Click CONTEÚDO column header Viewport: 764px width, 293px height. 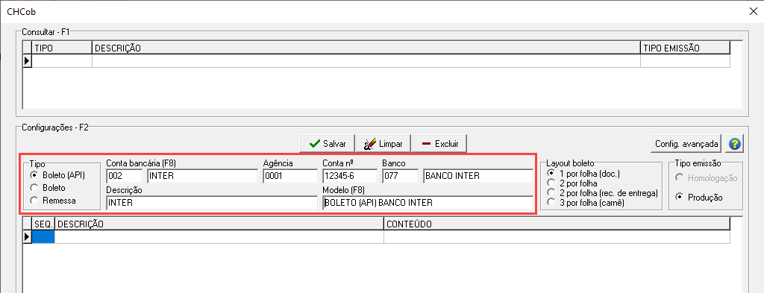click(x=557, y=224)
